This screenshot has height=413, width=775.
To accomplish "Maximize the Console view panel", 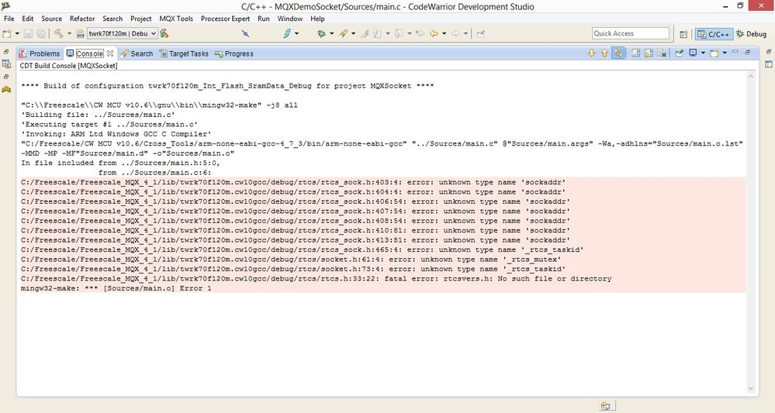I will 748,52.
